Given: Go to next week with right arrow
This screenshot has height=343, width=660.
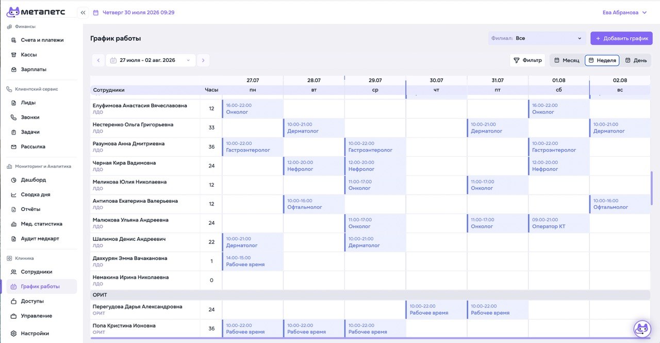Looking at the screenshot, I should coord(203,60).
